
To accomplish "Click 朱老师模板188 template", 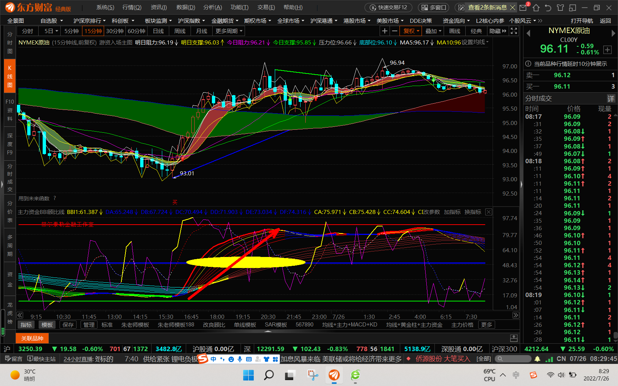I will 176,325.
